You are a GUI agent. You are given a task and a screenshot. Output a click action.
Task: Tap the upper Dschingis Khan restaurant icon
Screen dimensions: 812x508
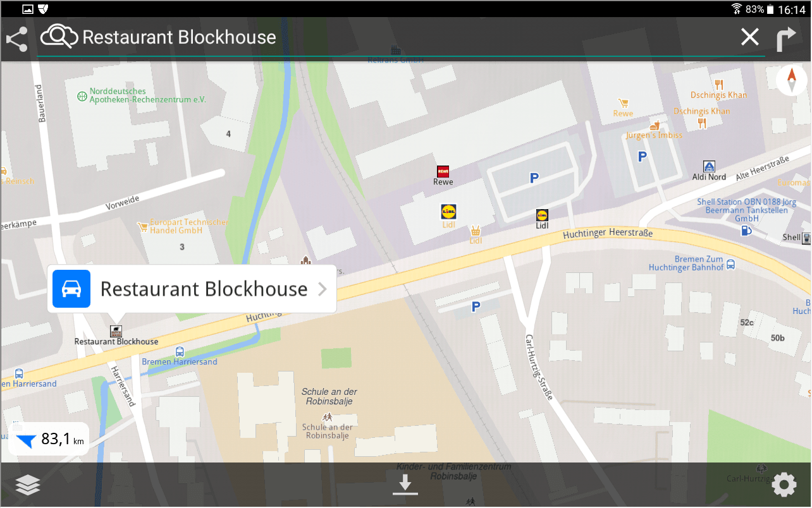click(x=719, y=84)
